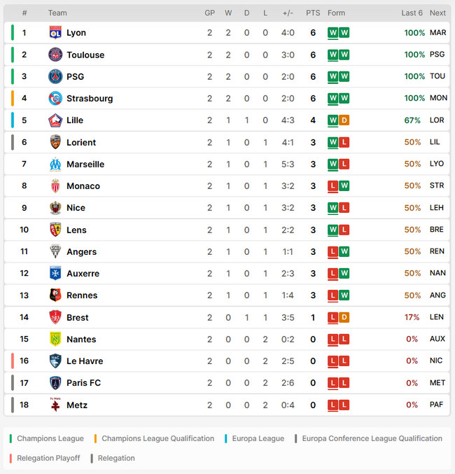
Task: Click Lille's orange D form badge
Action: pos(344,120)
